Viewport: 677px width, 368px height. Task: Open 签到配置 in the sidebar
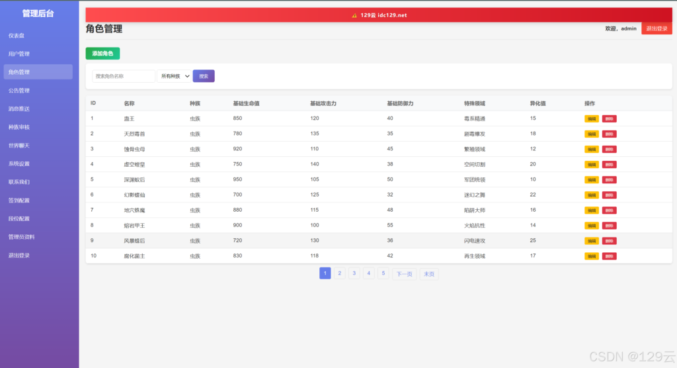coord(19,200)
